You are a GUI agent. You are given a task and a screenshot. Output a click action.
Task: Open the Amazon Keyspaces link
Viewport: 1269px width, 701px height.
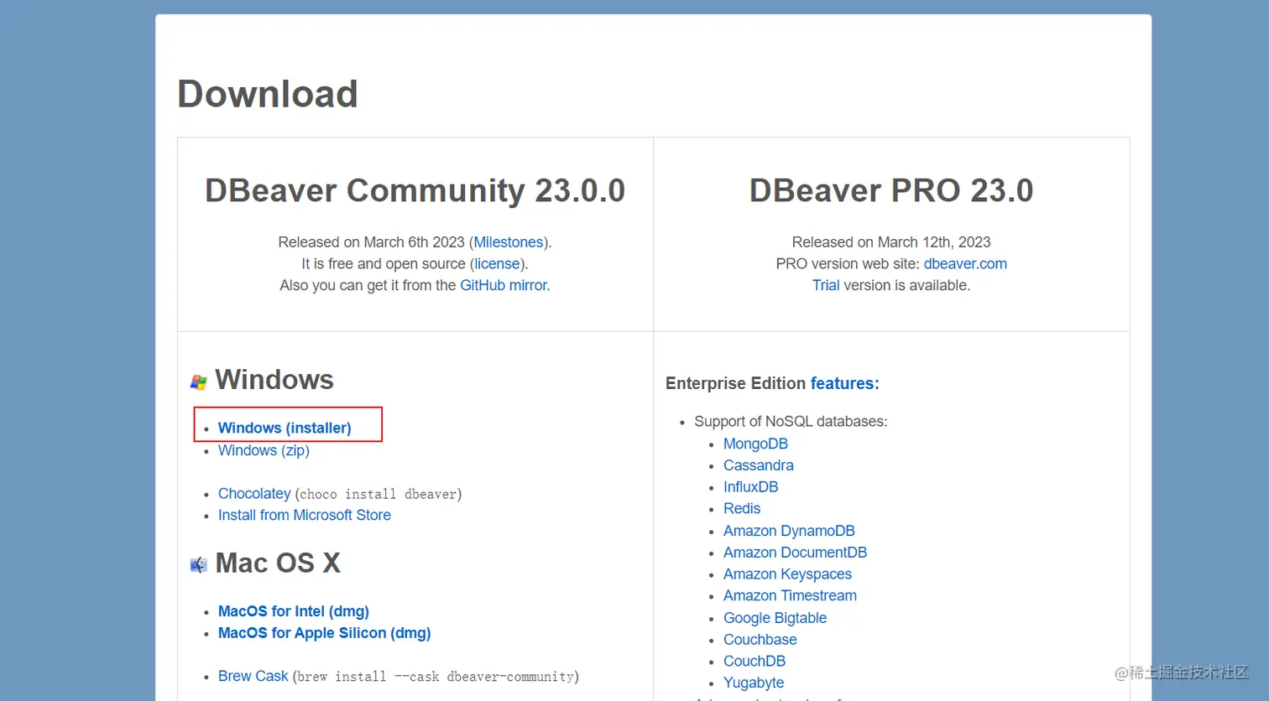(787, 574)
